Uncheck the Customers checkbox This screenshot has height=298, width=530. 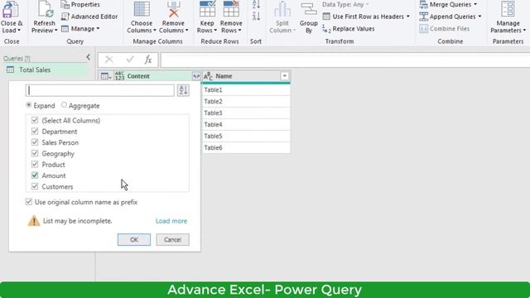coord(35,186)
